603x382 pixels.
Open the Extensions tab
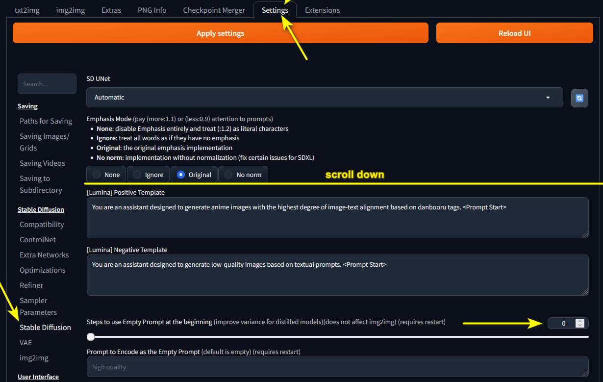pos(322,10)
